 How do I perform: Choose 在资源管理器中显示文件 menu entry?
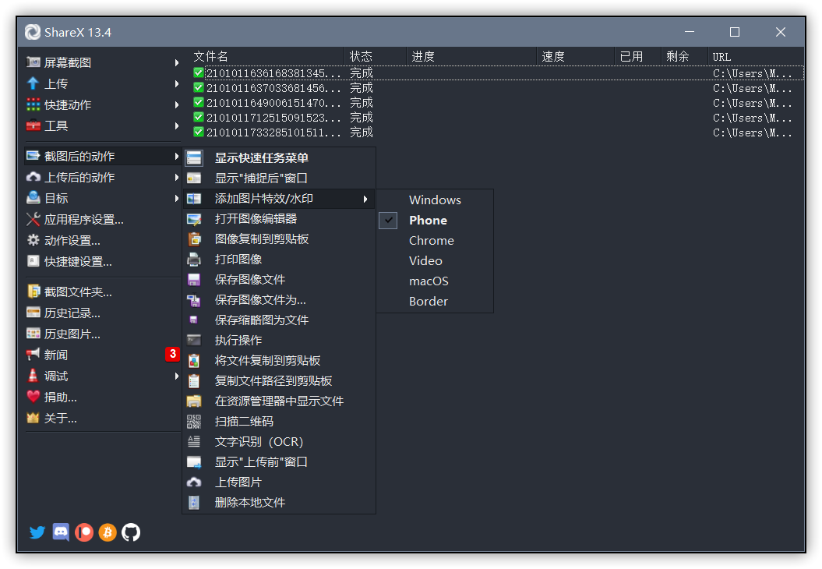[279, 401]
